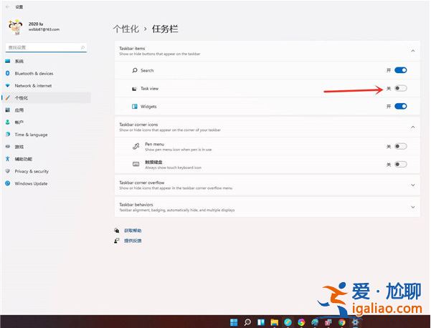Image resolution: width=431 pixels, height=328 pixels.
Task: Click the account name 2020 lu
Action: (36, 24)
